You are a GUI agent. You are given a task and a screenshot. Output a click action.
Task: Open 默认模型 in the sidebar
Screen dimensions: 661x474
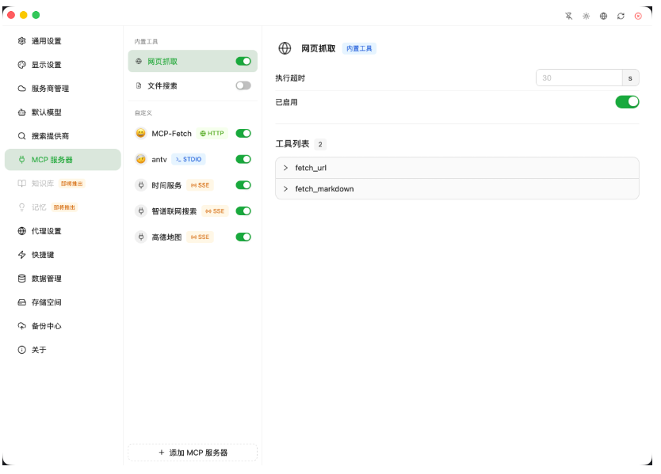(63, 112)
